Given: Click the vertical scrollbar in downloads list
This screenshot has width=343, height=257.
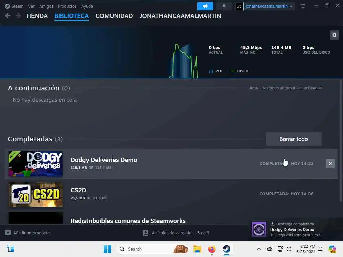Looking at the screenshot, I should (340, 140).
